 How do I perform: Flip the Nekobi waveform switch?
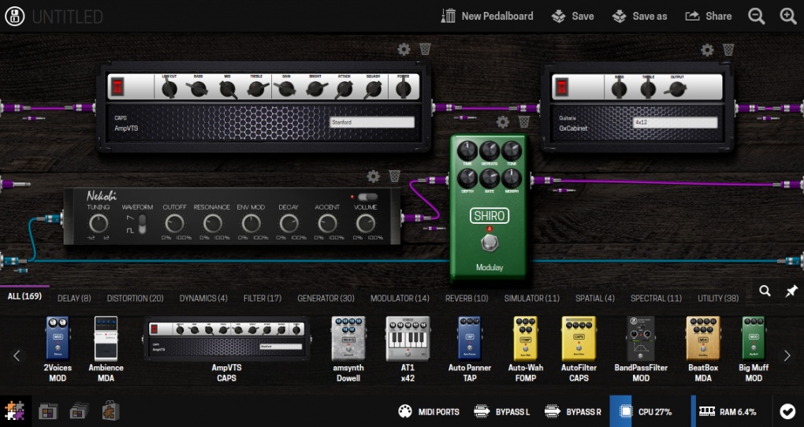point(142,225)
